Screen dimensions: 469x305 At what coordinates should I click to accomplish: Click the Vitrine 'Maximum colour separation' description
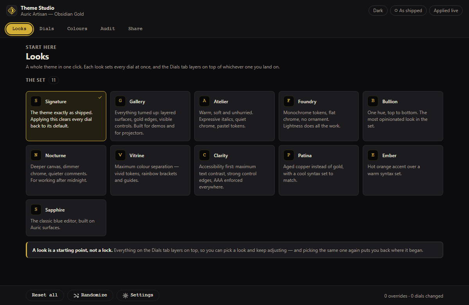[x=147, y=174]
